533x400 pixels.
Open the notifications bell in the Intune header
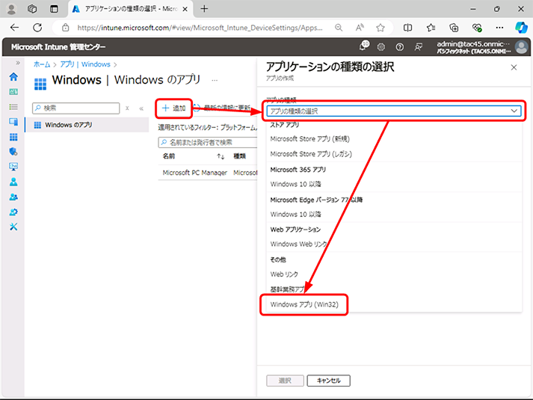(363, 46)
